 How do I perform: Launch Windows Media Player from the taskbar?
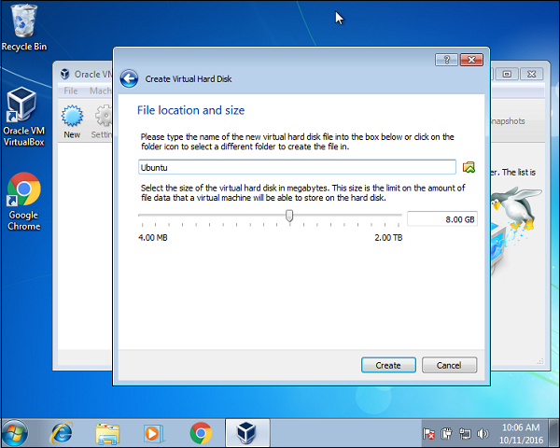(154, 433)
